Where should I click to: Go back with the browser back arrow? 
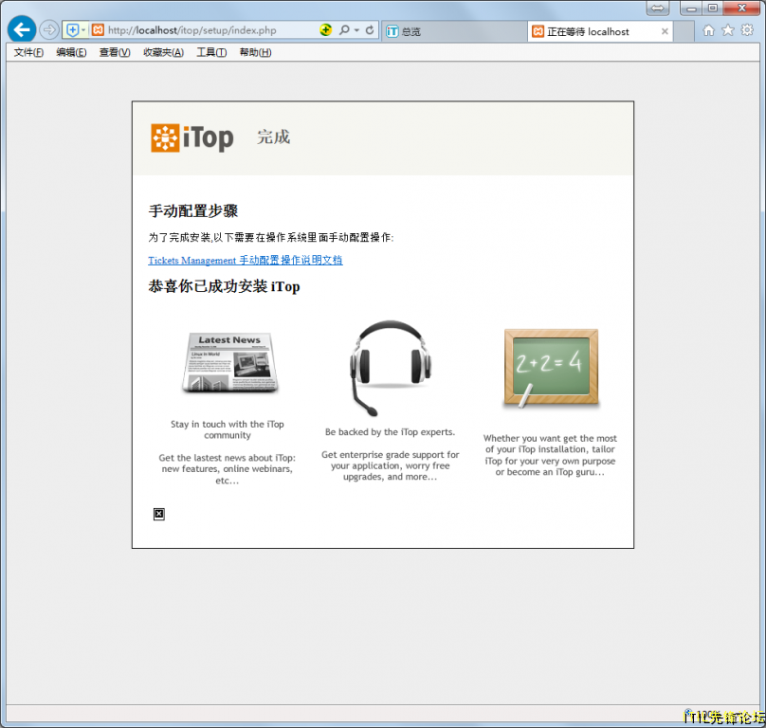click(x=22, y=29)
